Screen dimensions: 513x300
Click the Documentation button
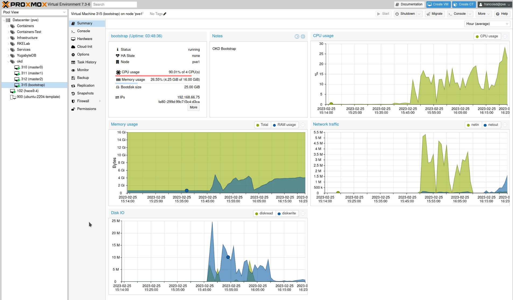(x=409, y=5)
